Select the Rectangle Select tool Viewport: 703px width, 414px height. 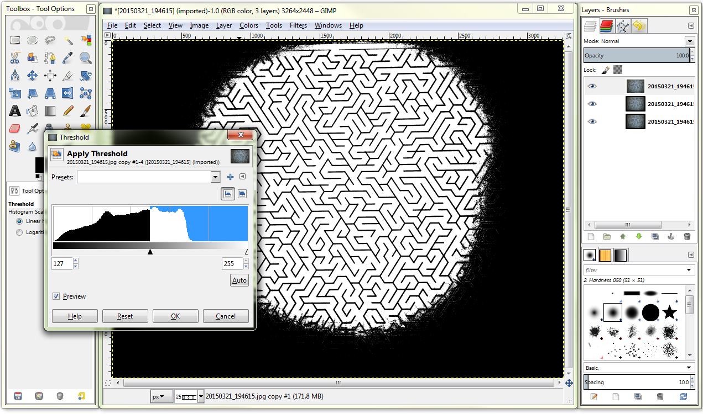coord(15,40)
